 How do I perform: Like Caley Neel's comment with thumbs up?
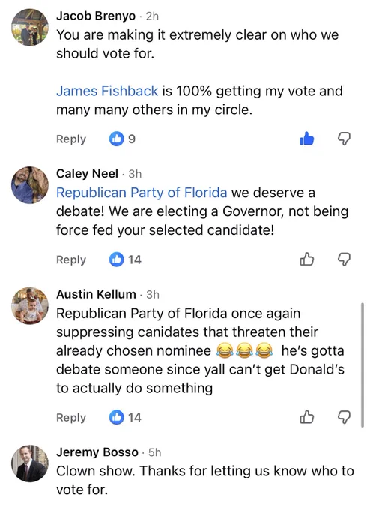pos(306,259)
